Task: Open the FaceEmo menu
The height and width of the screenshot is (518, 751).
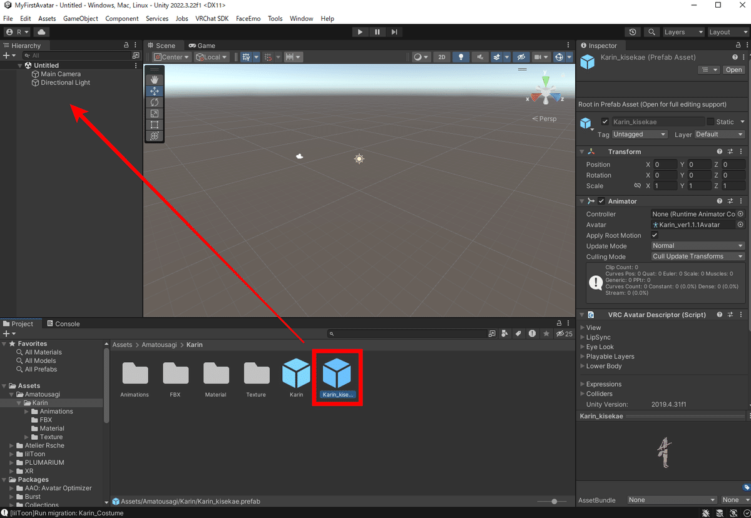Action: click(x=248, y=19)
